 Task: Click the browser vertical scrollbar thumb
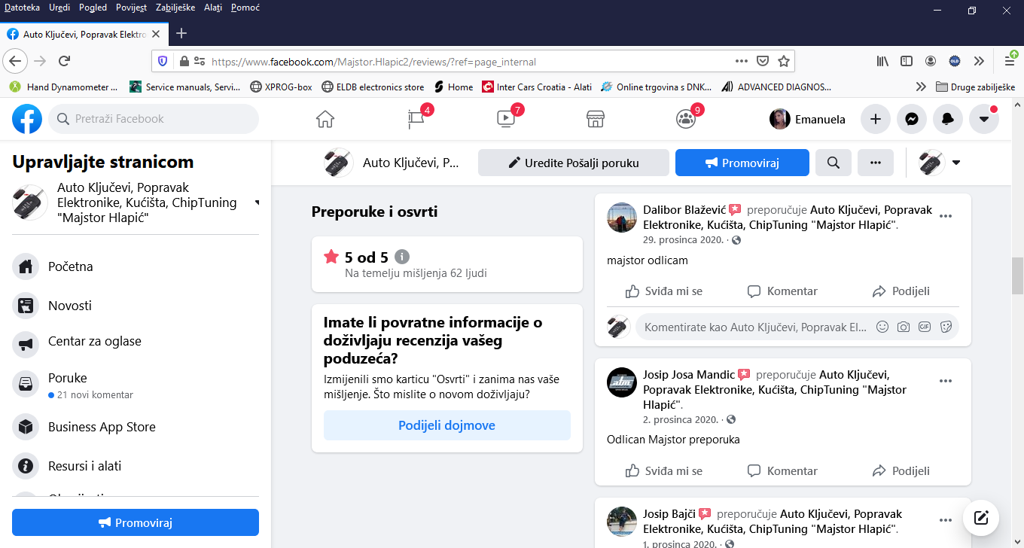pyautogui.click(x=1017, y=276)
